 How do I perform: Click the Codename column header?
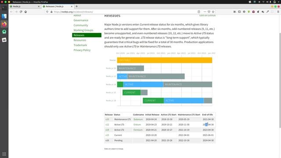pyautogui.click(x=138, y=115)
